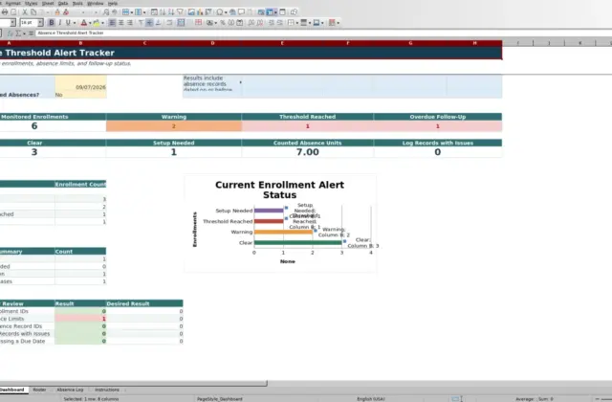Click the Increase Indent icon

272,23
